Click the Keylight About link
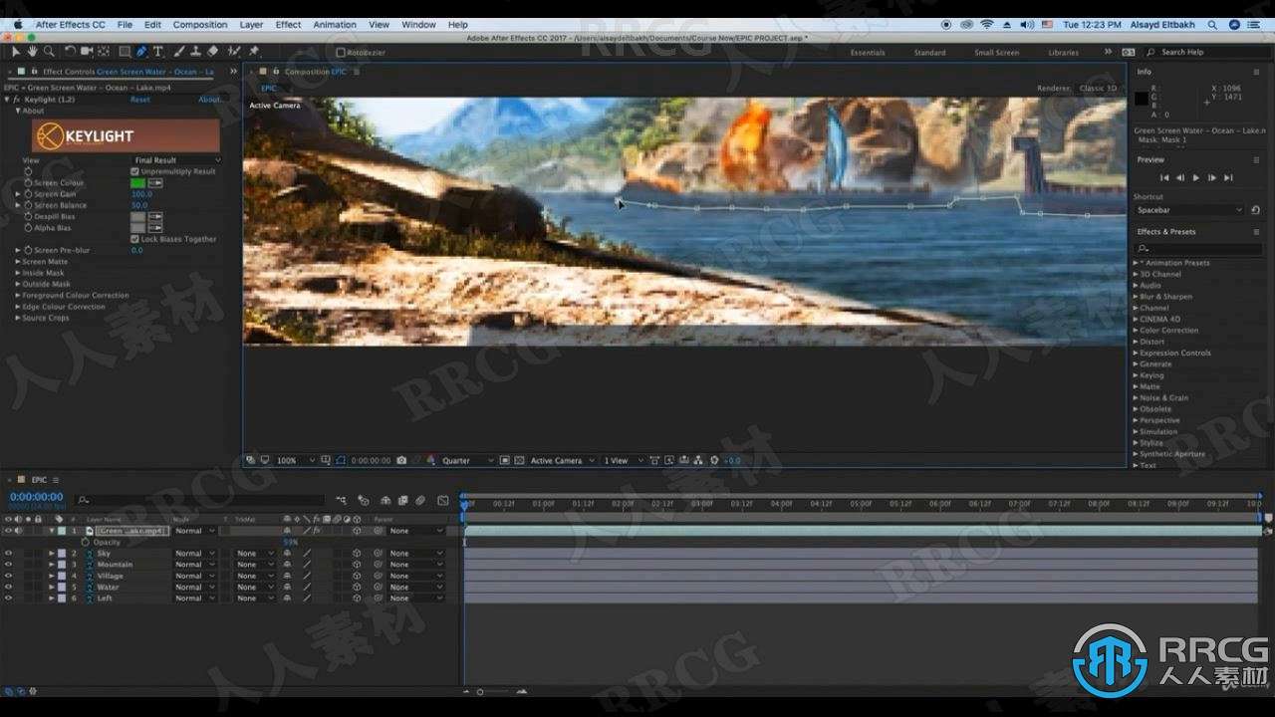 coord(209,100)
